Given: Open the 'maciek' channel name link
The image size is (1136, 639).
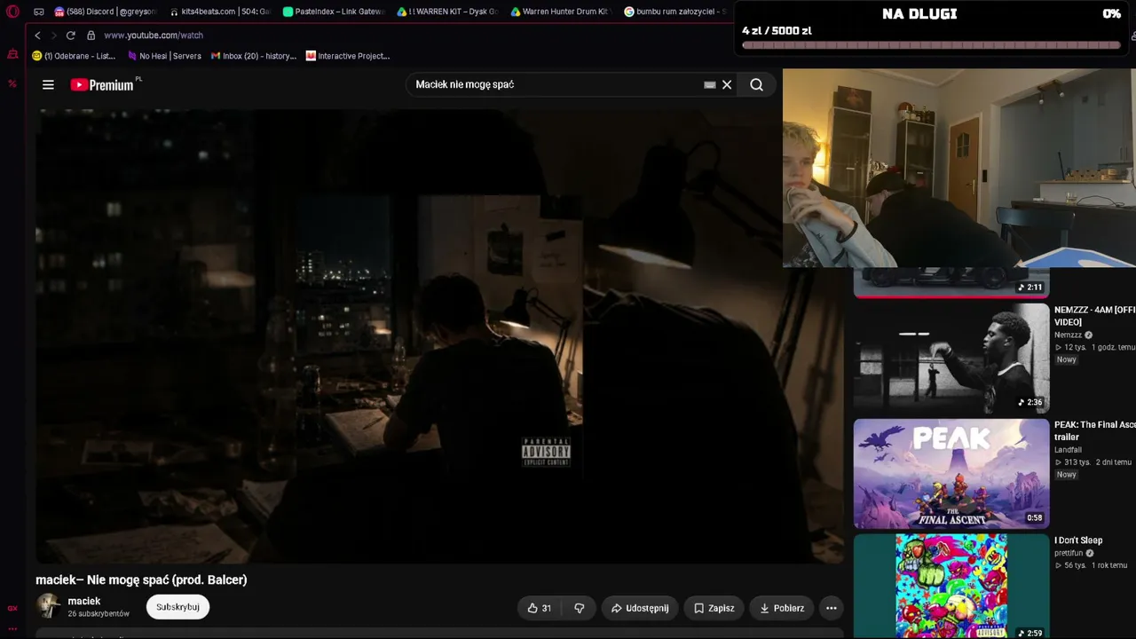Looking at the screenshot, I should (84, 601).
